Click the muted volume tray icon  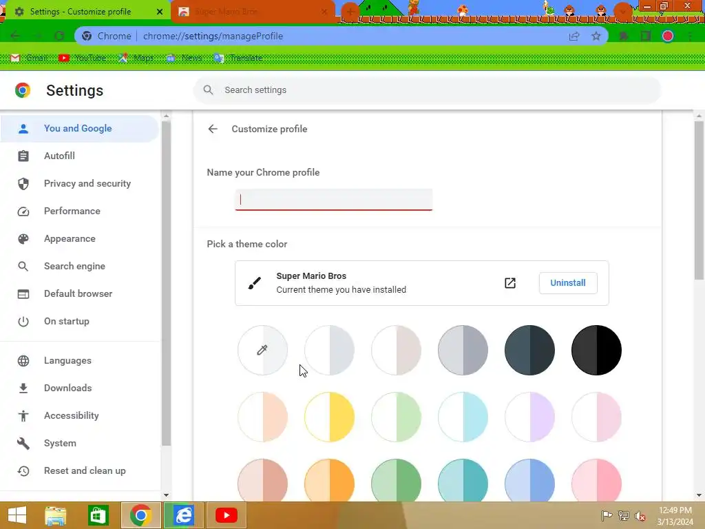[640, 516]
